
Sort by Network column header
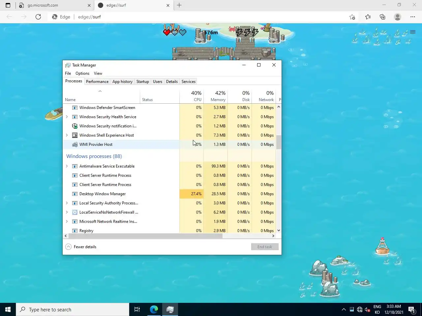click(x=264, y=96)
